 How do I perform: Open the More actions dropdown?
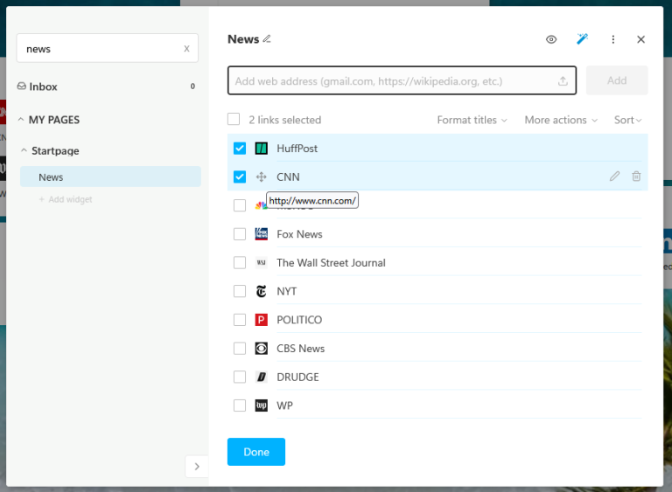[x=561, y=120]
